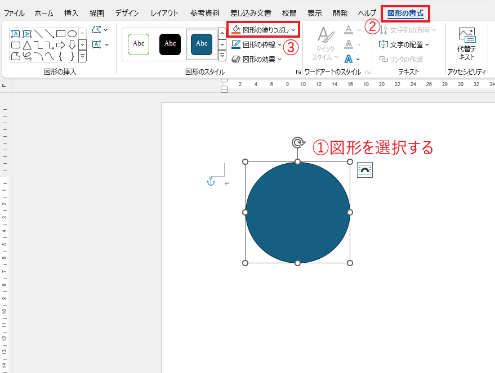This screenshot has height=373, width=495.
Task: Move the shape styles gallery up one row
Action: (x=222, y=33)
